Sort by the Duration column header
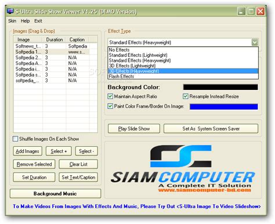 (55, 39)
